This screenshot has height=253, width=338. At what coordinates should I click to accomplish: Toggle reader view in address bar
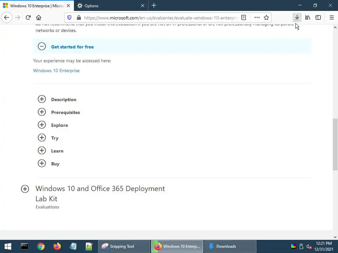[x=244, y=18]
